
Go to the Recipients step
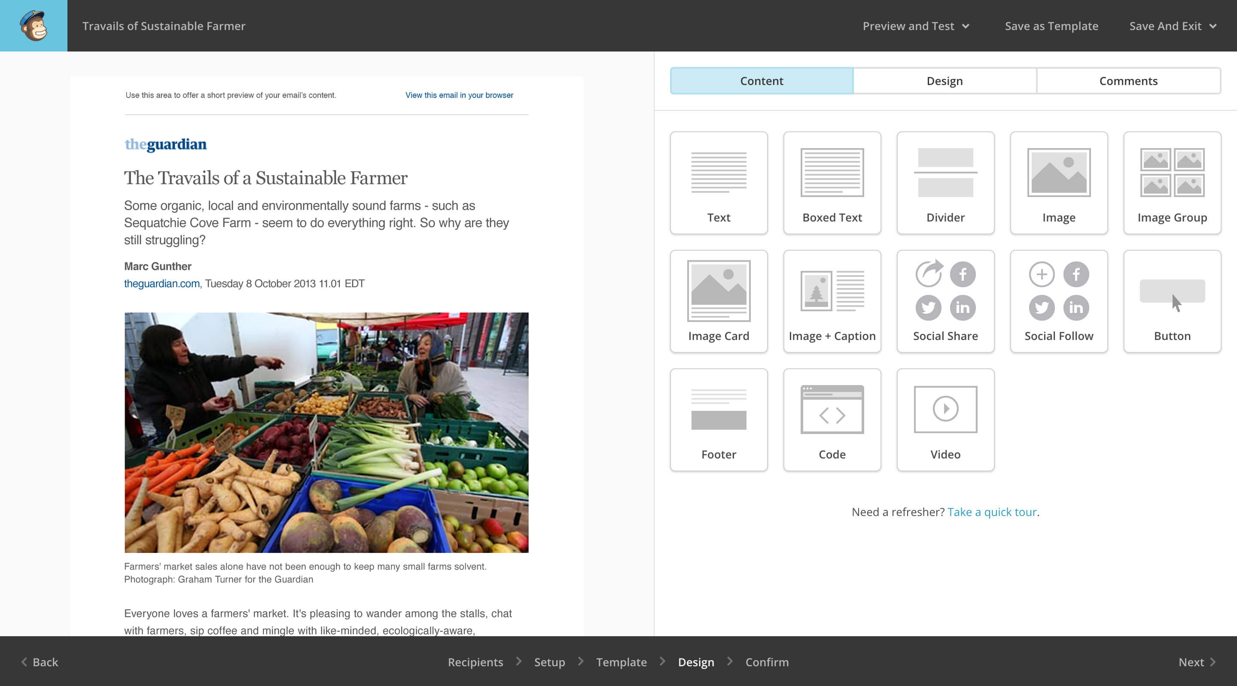pyautogui.click(x=475, y=662)
